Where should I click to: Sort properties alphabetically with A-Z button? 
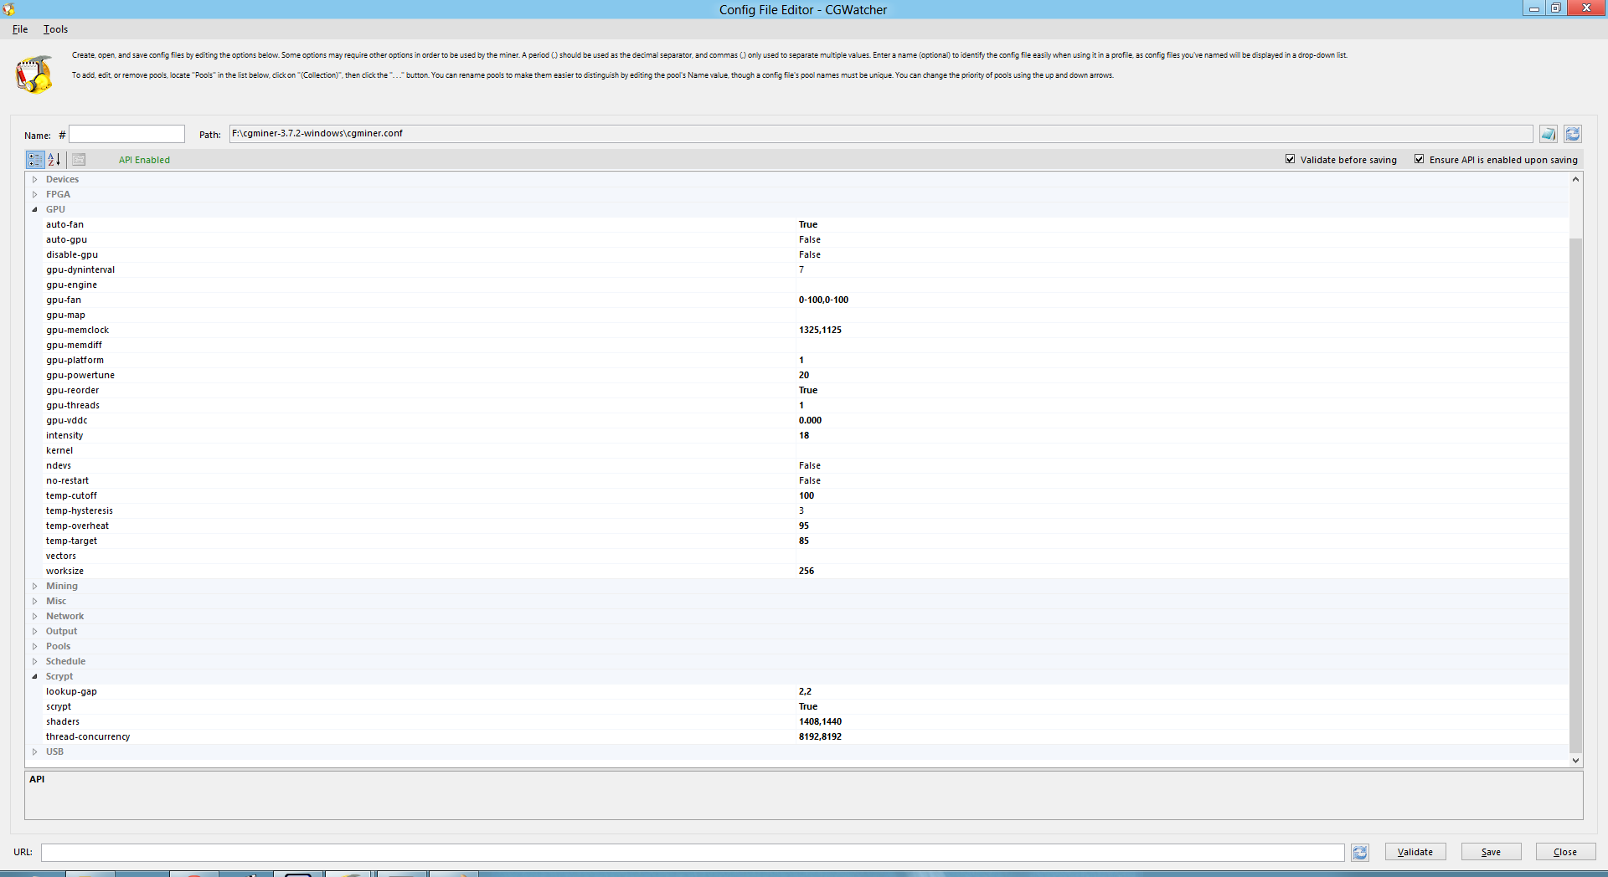tap(54, 159)
